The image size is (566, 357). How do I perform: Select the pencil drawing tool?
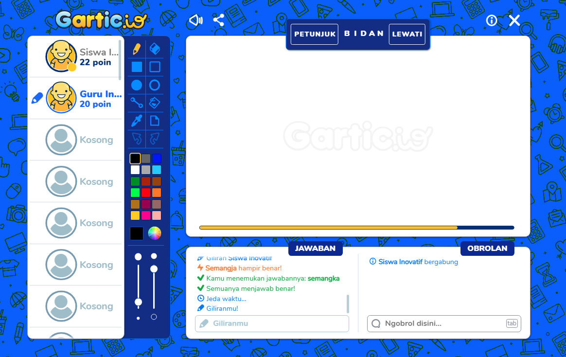pos(137,49)
